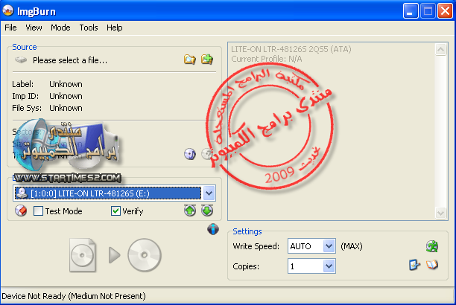Click scroll down arrow in device info panel

pos(440,213)
